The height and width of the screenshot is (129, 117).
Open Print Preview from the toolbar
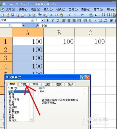click(x=34, y=15)
